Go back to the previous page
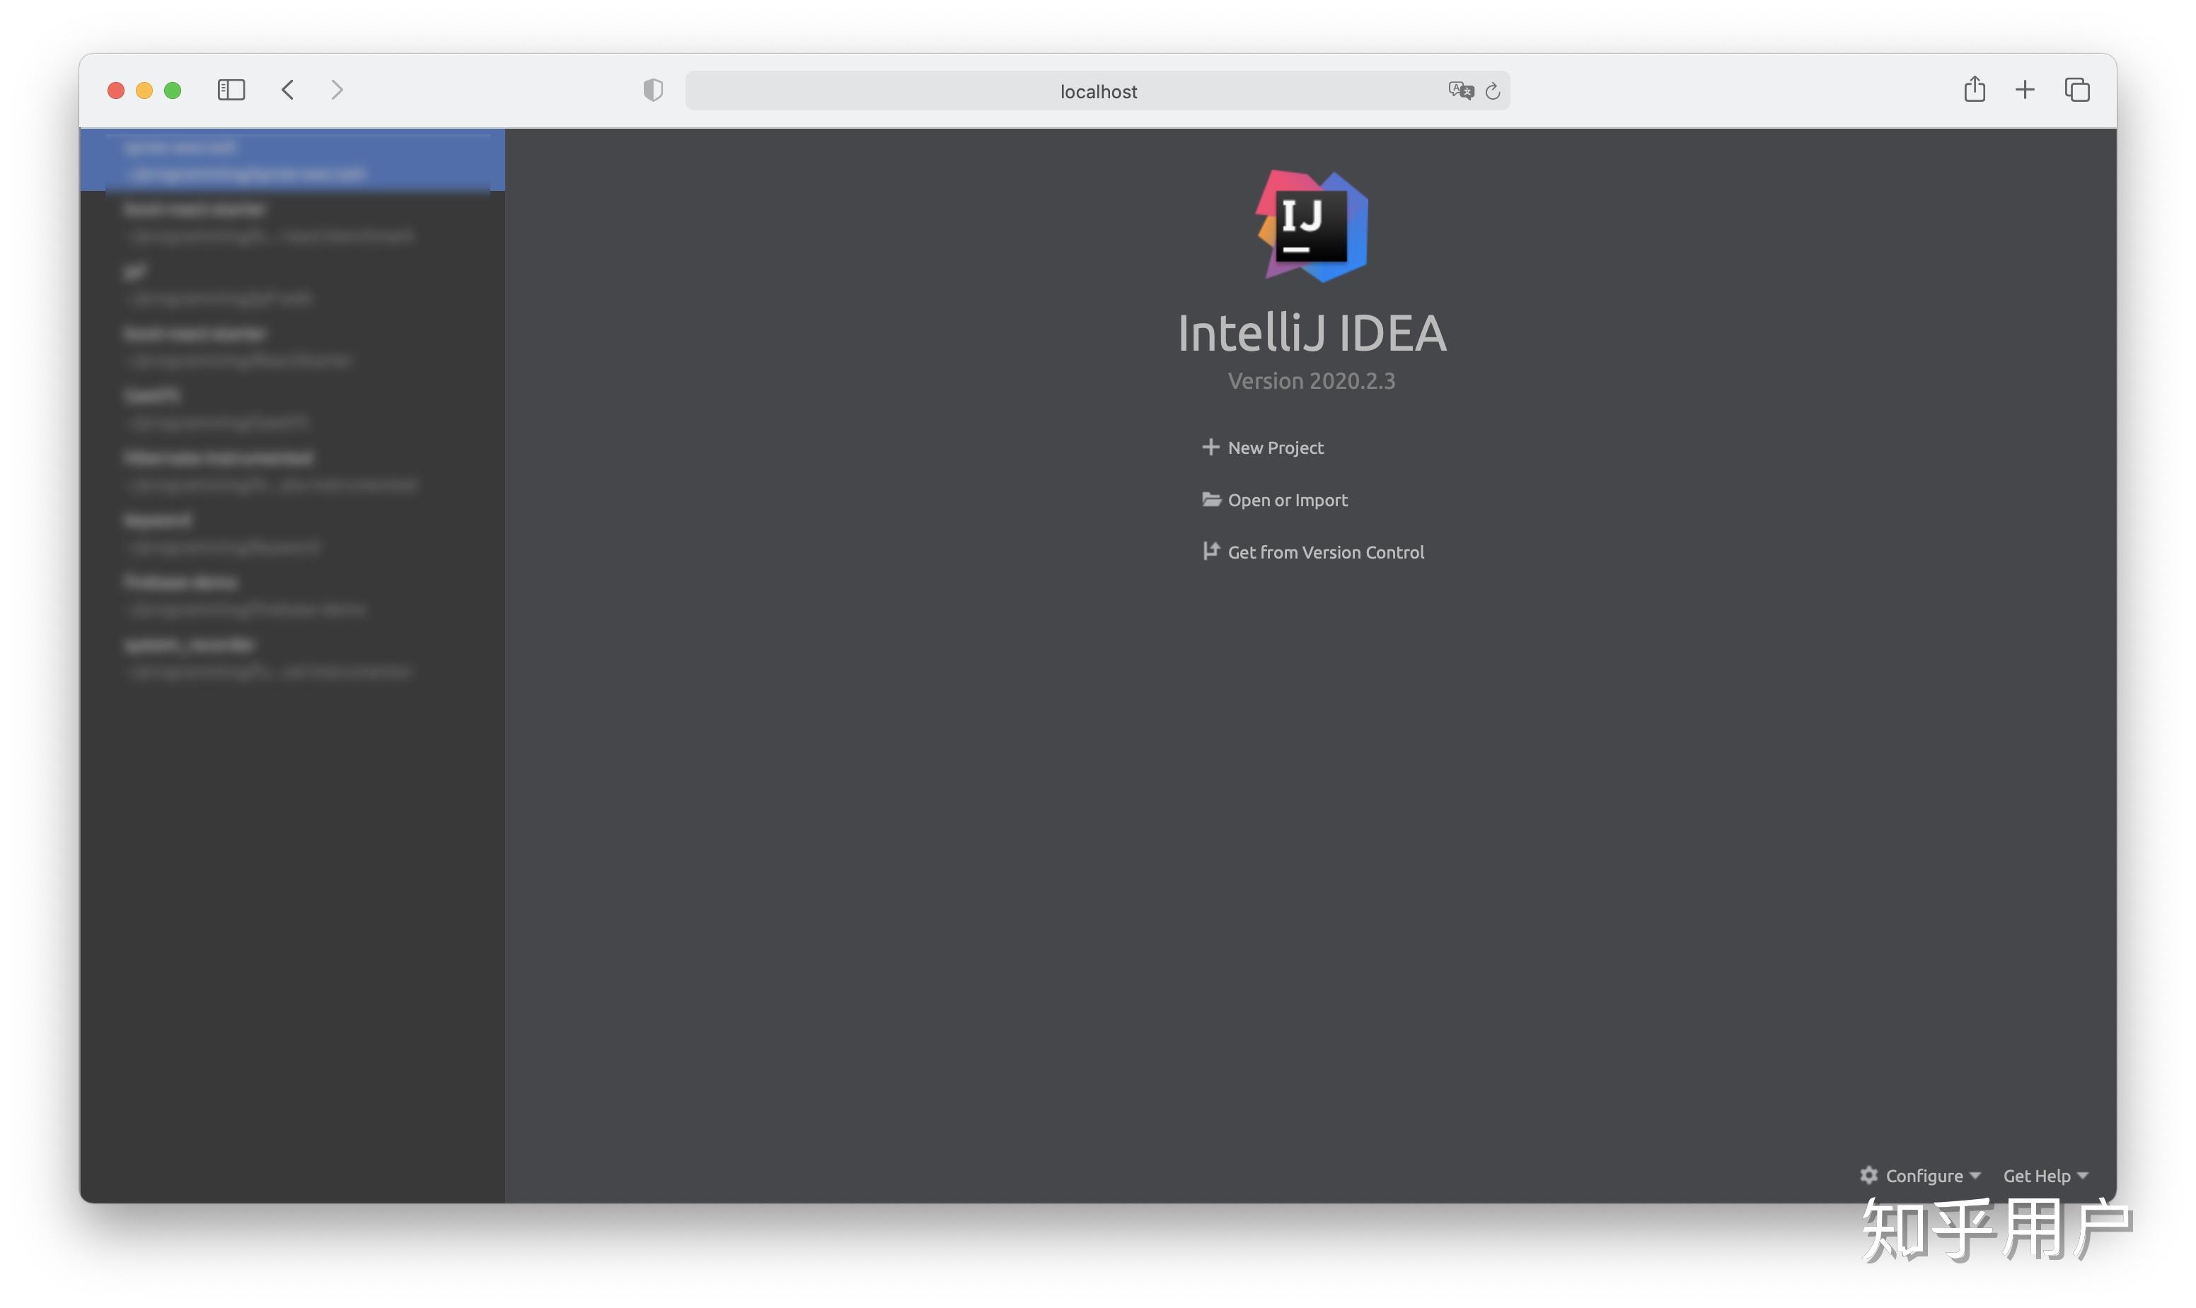 point(287,90)
